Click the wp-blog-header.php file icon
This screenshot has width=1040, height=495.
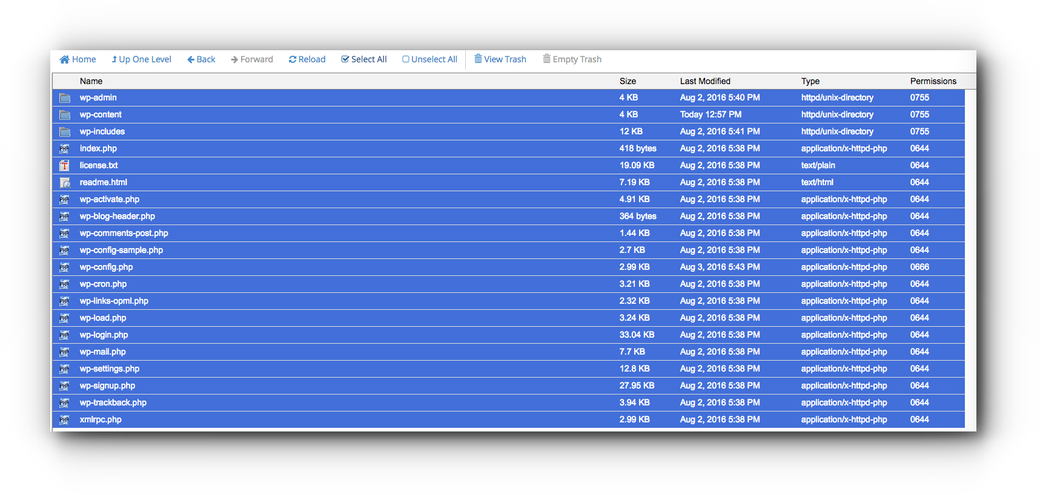click(x=64, y=216)
